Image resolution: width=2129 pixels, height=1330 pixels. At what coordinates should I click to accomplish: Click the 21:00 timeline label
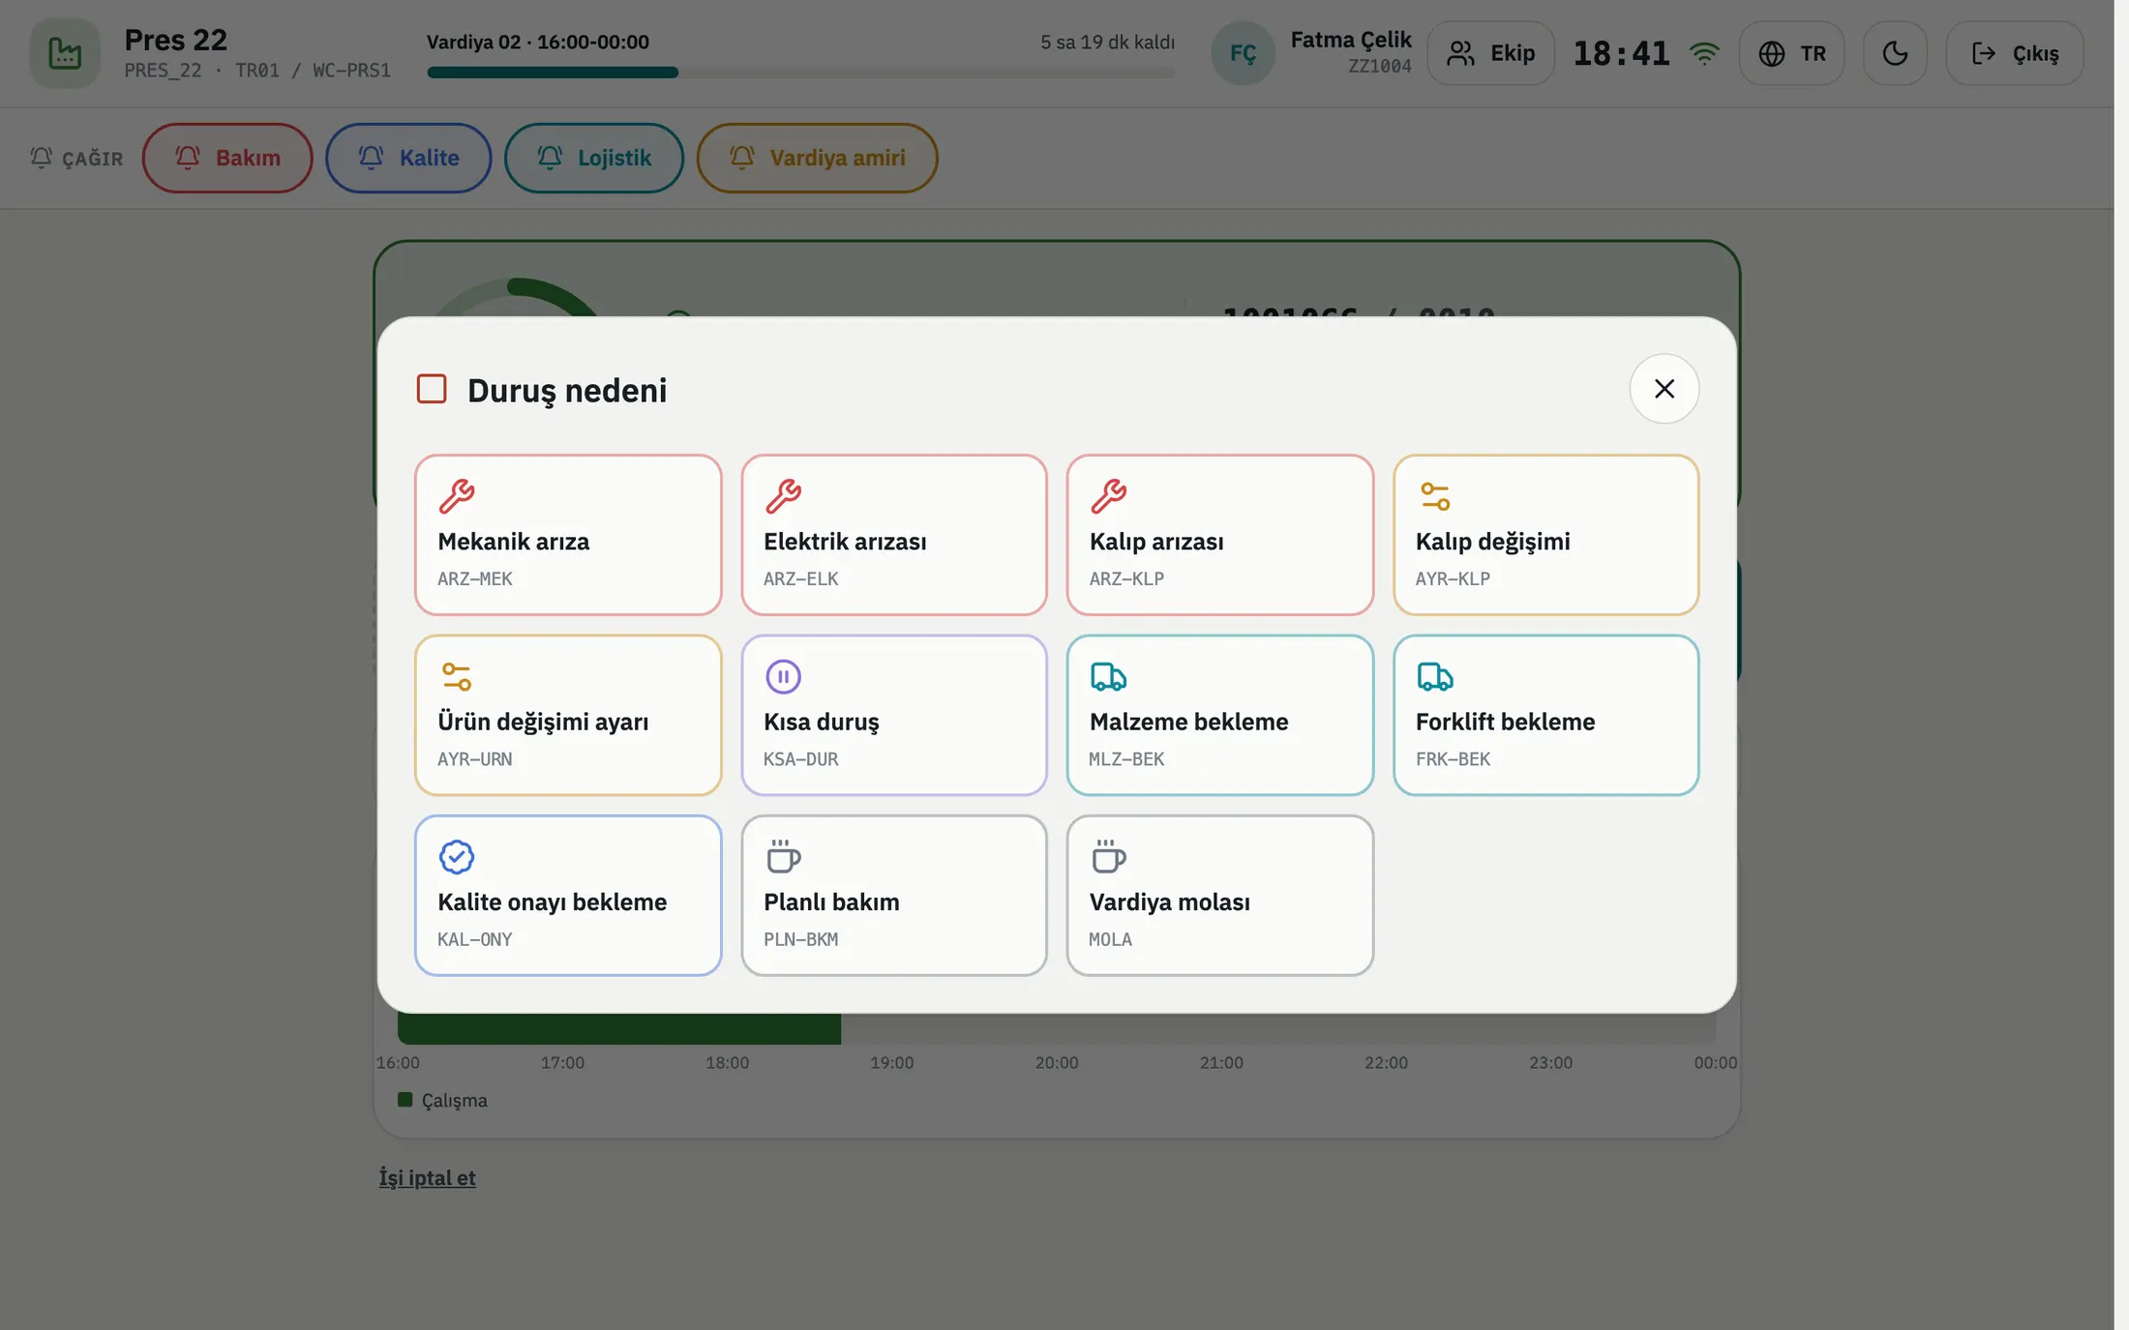point(1221,1062)
